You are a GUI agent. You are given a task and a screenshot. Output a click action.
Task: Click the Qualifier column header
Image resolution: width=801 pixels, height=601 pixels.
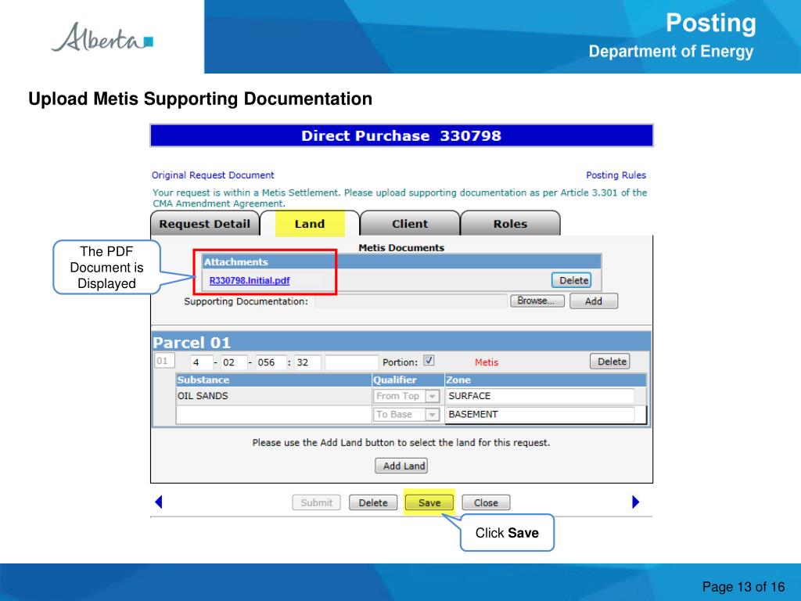coord(408,380)
